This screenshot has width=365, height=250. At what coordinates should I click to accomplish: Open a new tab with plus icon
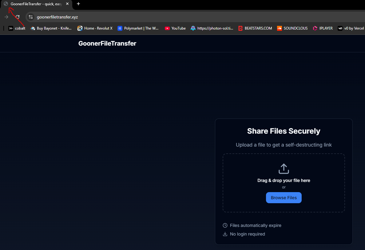78,4
